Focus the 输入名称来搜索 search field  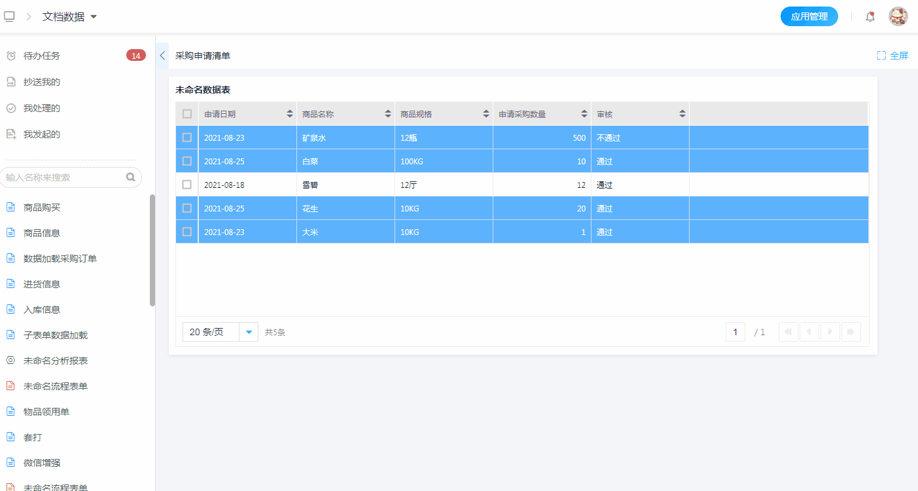pyautogui.click(x=64, y=177)
